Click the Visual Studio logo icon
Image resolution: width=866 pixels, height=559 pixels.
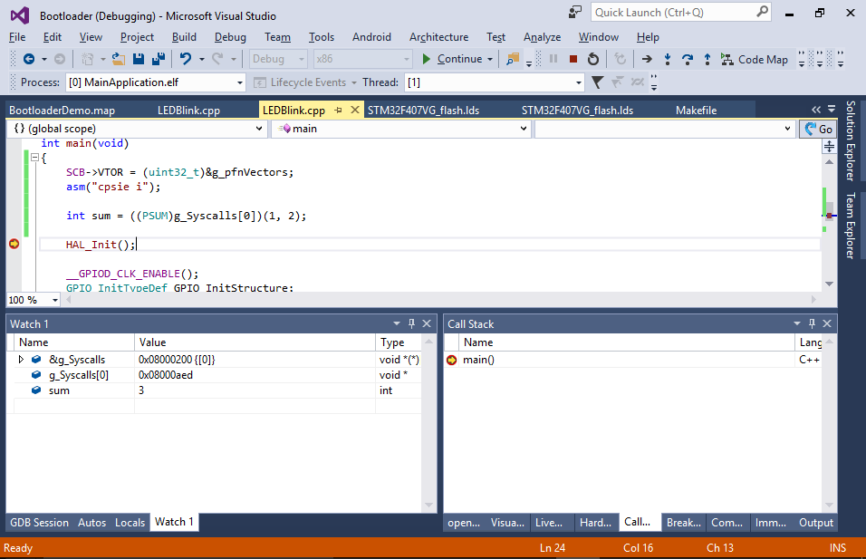20,14
